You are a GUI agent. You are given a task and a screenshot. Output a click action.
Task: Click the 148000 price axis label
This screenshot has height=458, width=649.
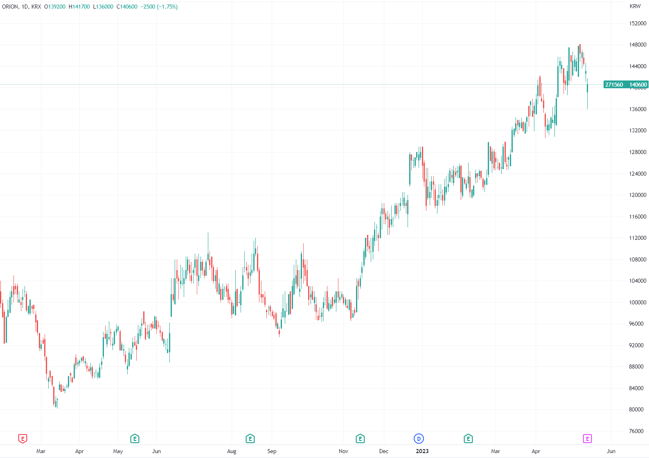pyautogui.click(x=638, y=45)
